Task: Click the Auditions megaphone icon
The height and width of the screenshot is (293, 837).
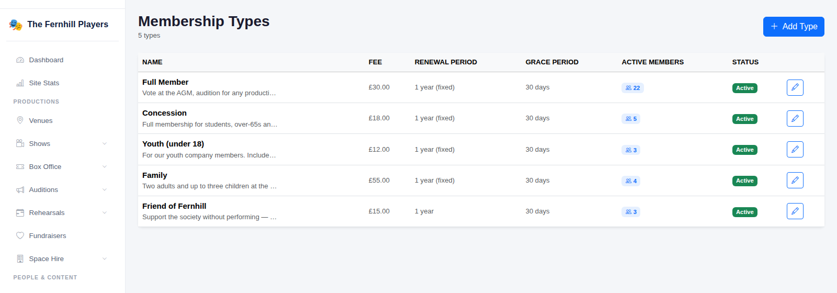Action: [x=20, y=190]
